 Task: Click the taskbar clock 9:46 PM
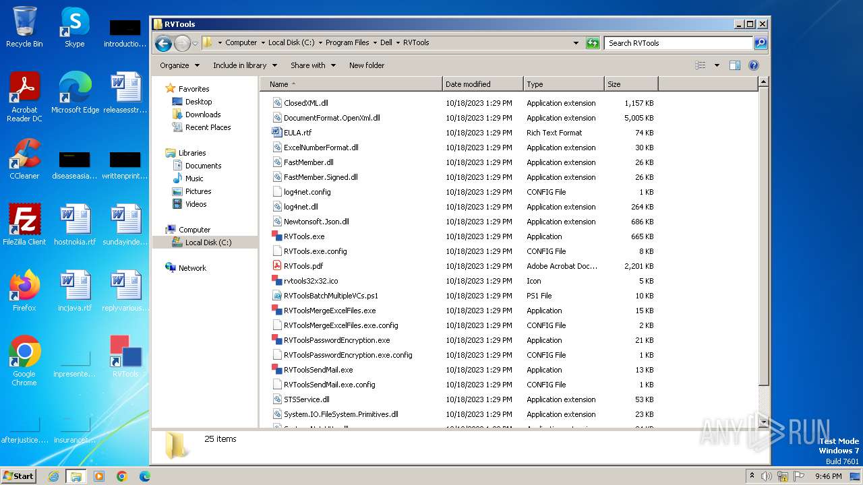[x=828, y=476]
